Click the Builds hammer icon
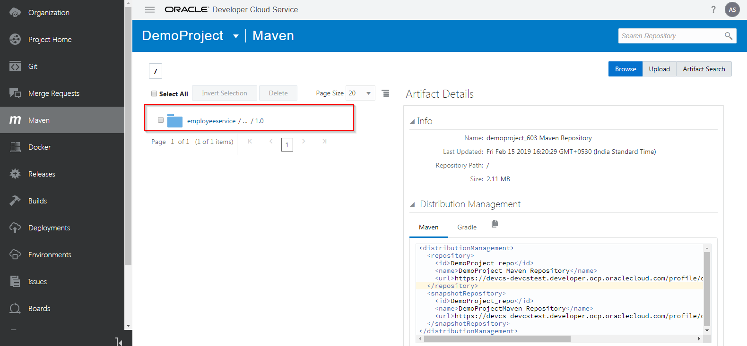747x346 pixels. 15,201
